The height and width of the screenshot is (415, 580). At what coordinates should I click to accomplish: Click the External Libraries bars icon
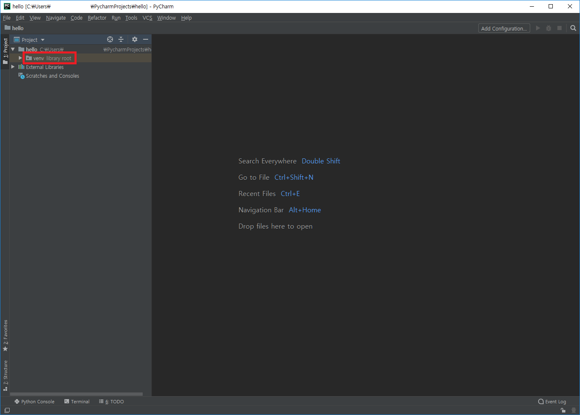point(21,67)
